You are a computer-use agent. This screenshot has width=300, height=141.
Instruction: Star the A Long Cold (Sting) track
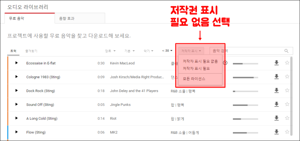287,118
